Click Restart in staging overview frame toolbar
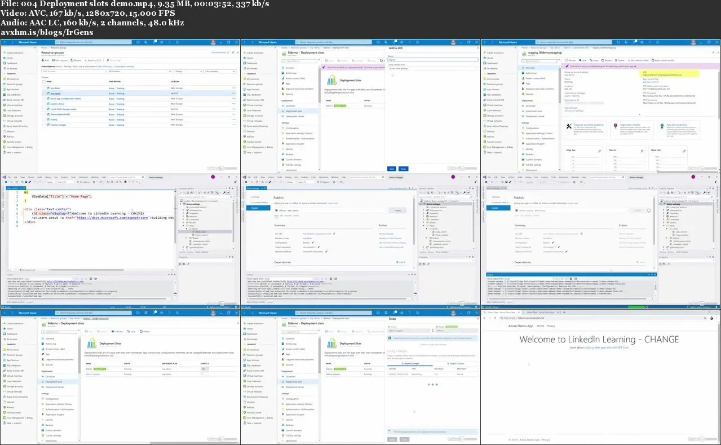Viewport: 721px width, 445px height. tap(607, 60)
